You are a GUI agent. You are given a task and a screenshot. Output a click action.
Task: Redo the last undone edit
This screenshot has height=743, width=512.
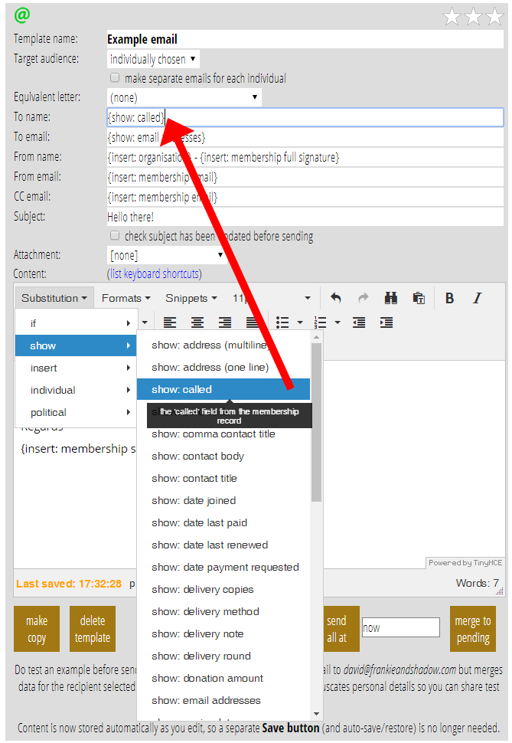click(x=364, y=298)
